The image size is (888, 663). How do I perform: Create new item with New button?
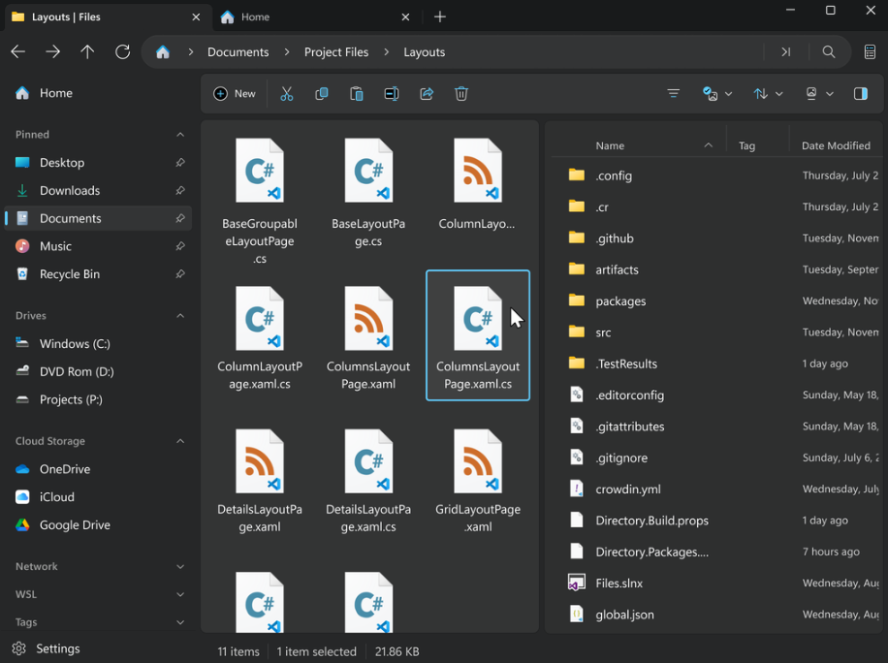(235, 94)
